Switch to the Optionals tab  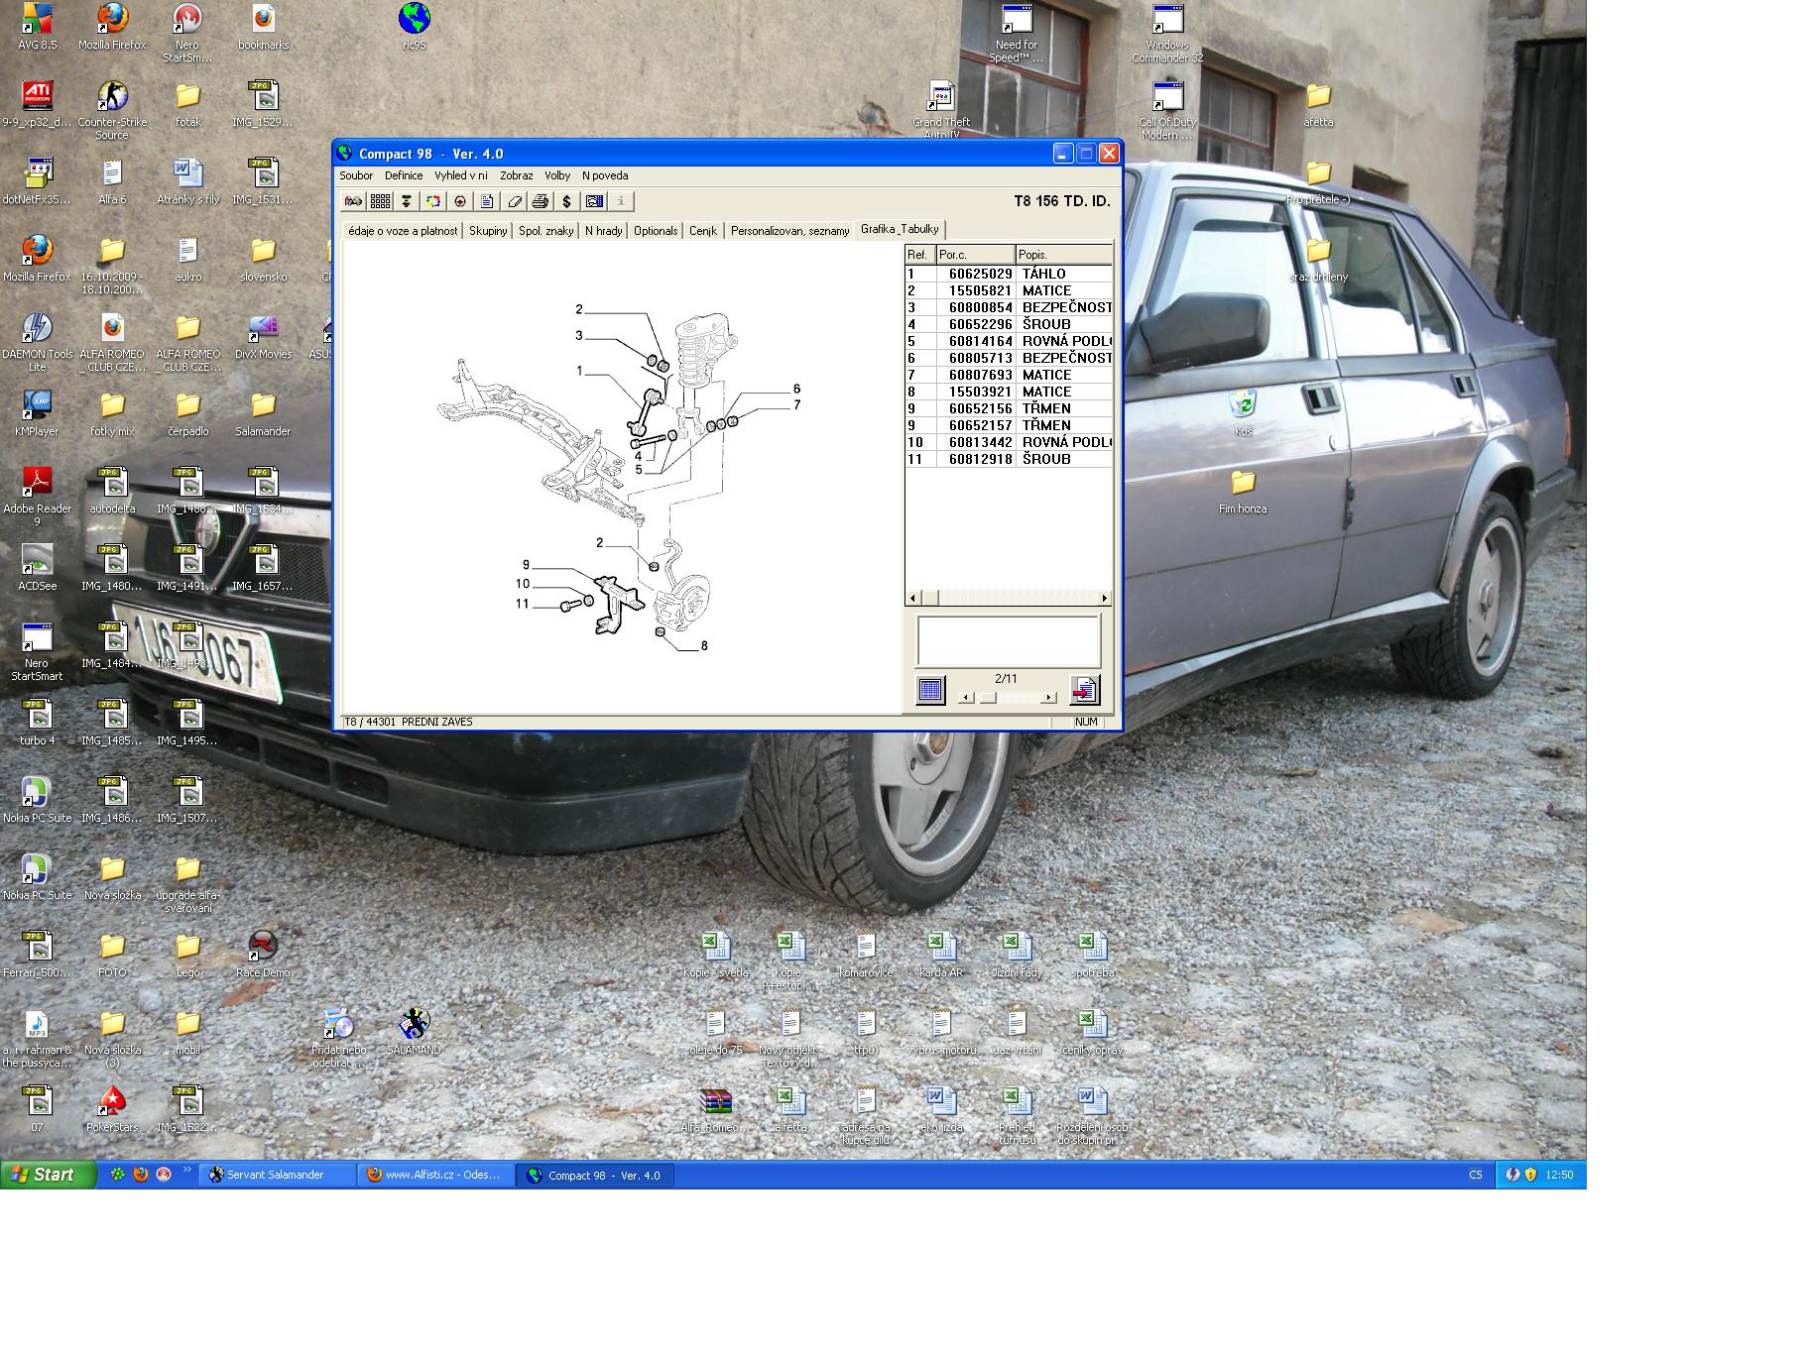pyautogui.click(x=656, y=231)
